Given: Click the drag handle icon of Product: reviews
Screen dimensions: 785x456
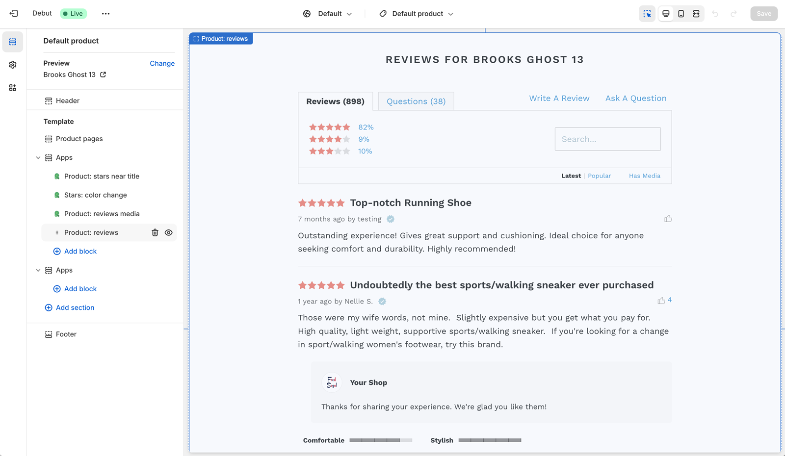Looking at the screenshot, I should [57, 233].
